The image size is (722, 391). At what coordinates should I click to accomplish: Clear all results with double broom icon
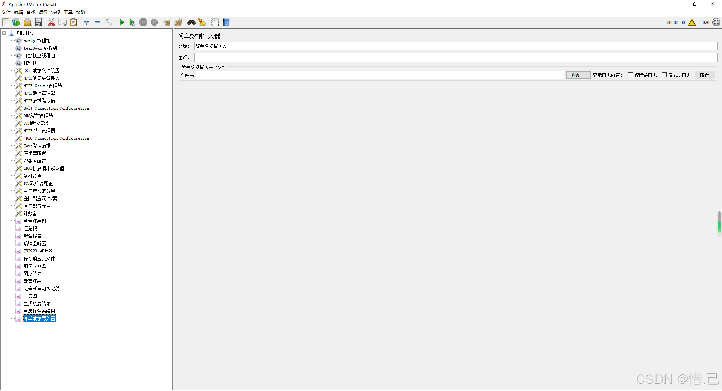click(x=178, y=23)
